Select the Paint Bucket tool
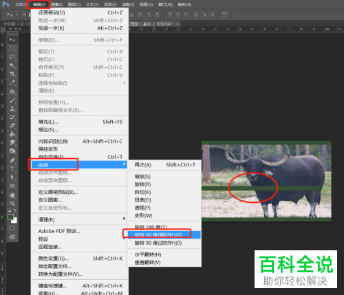Viewport: 344px width, 295px height. pos(12,134)
